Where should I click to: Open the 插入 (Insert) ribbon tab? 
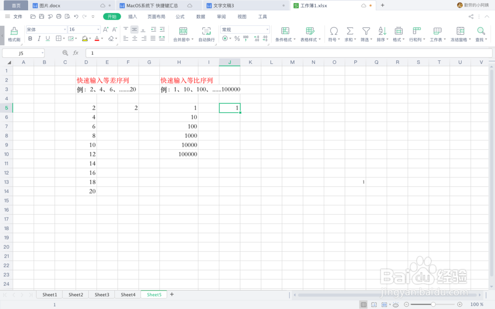pos(133,17)
